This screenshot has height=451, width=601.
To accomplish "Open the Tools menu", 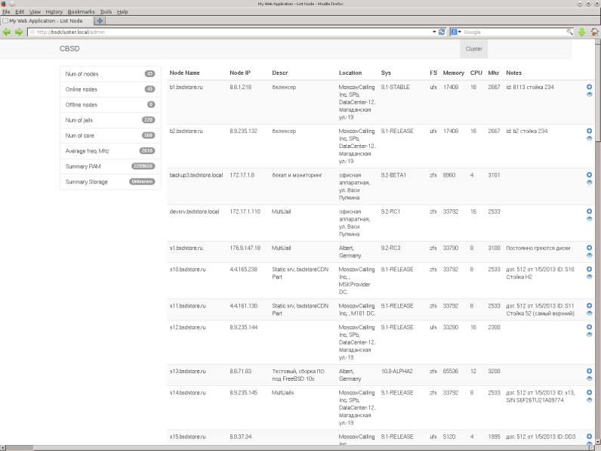I will (106, 12).
